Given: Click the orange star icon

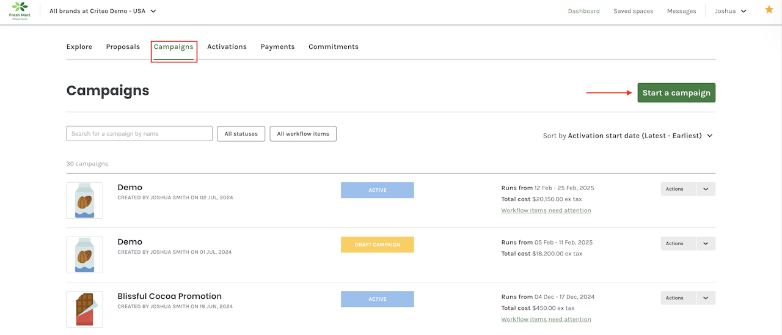Looking at the screenshot, I should [x=769, y=10].
